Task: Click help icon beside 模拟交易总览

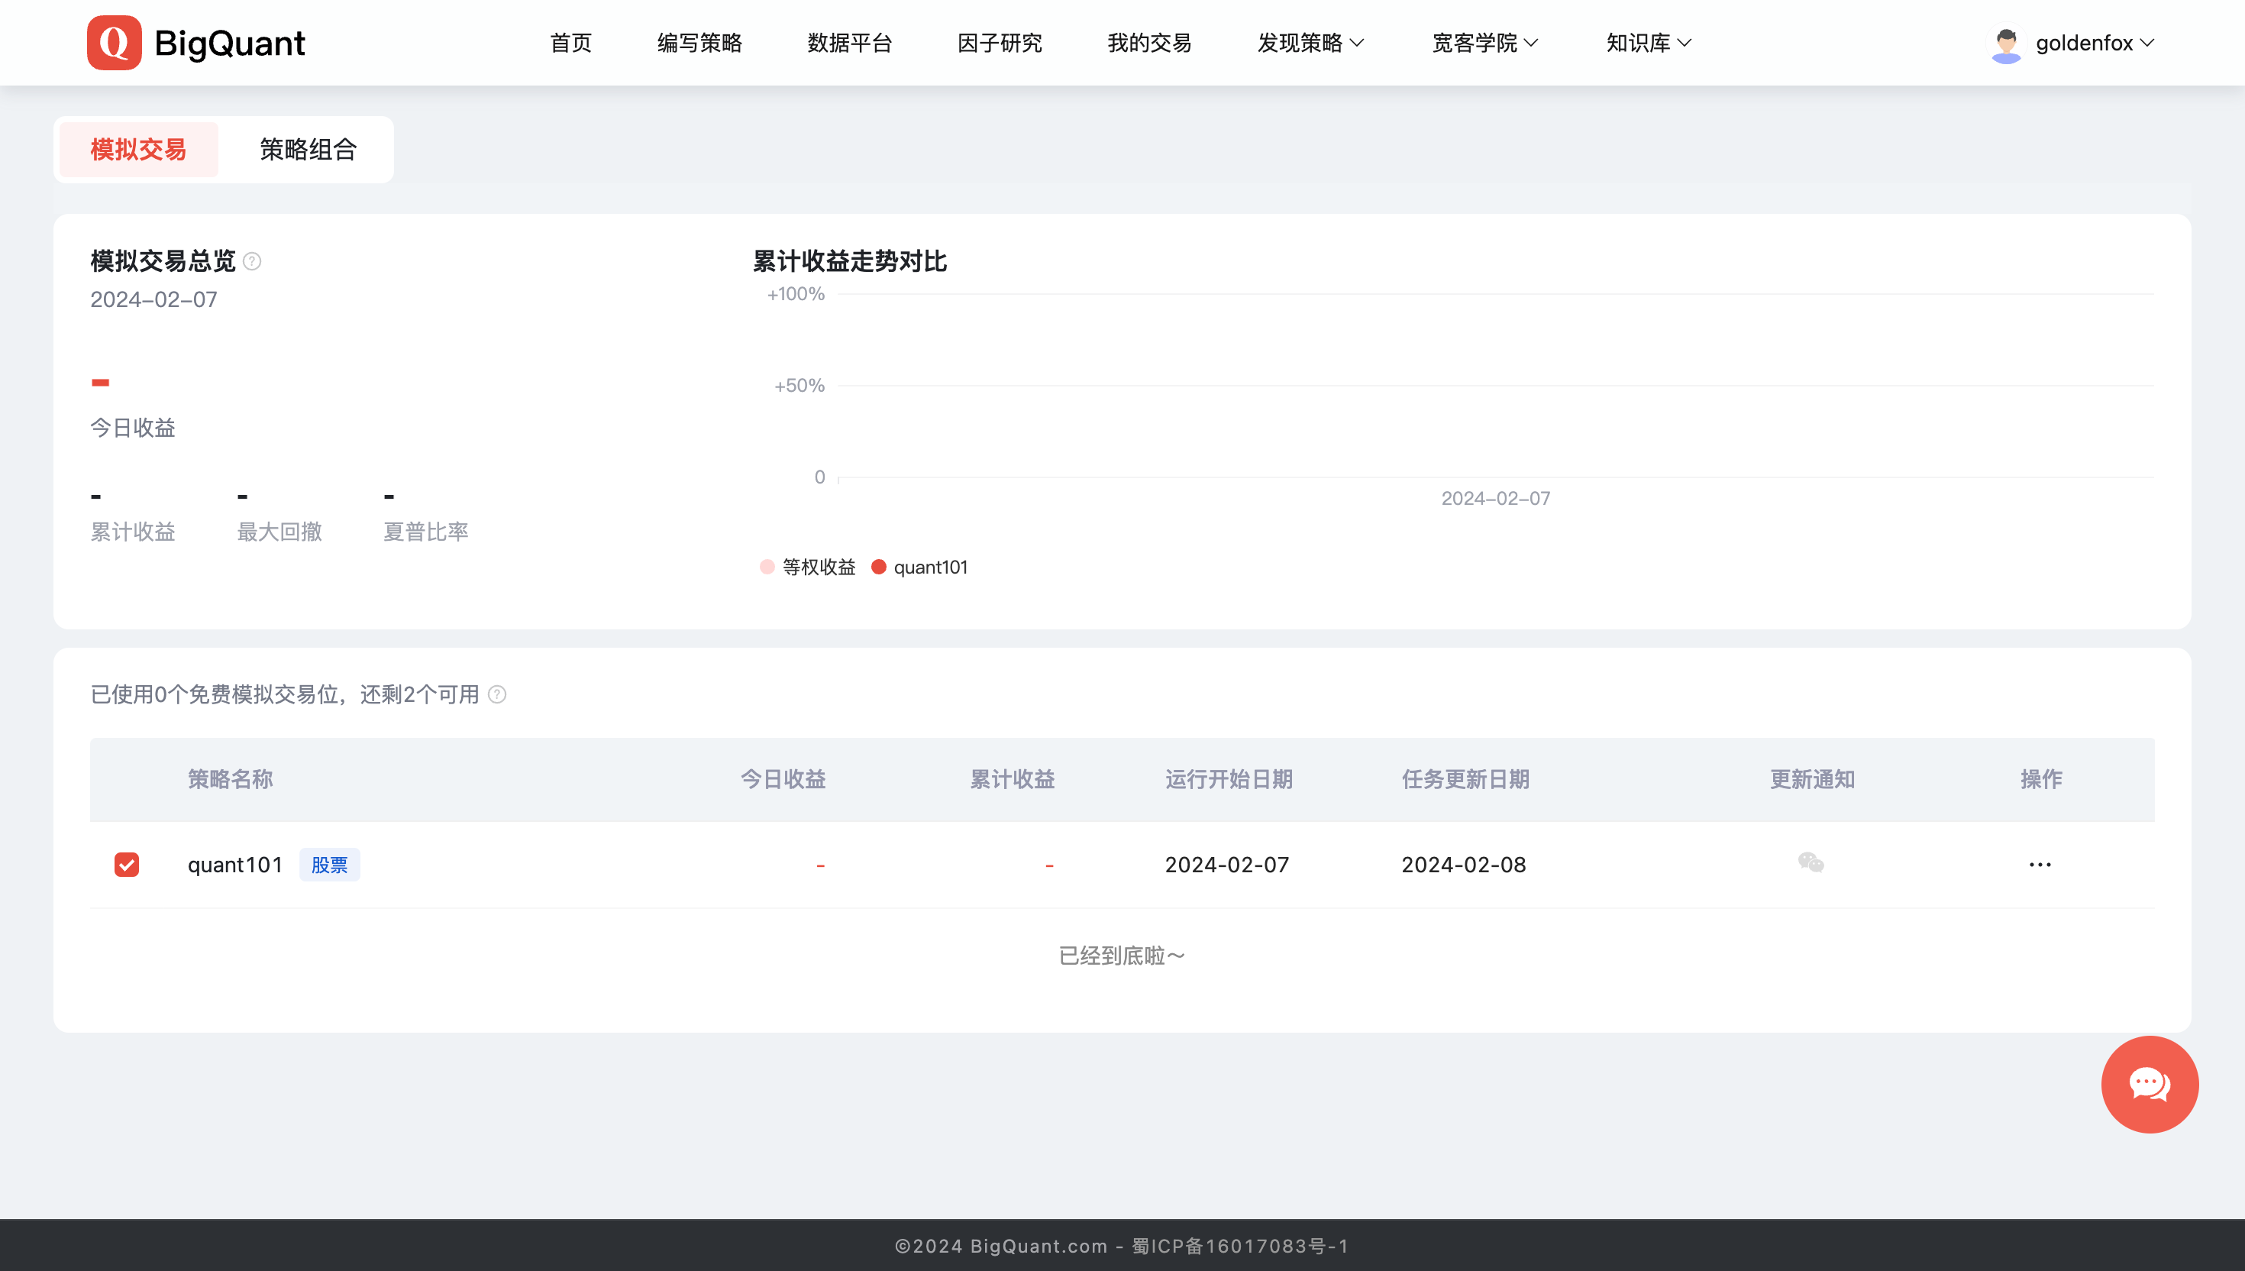Action: click(252, 261)
